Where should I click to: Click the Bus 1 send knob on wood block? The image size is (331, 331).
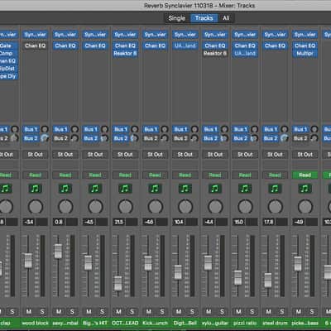(45, 129)
